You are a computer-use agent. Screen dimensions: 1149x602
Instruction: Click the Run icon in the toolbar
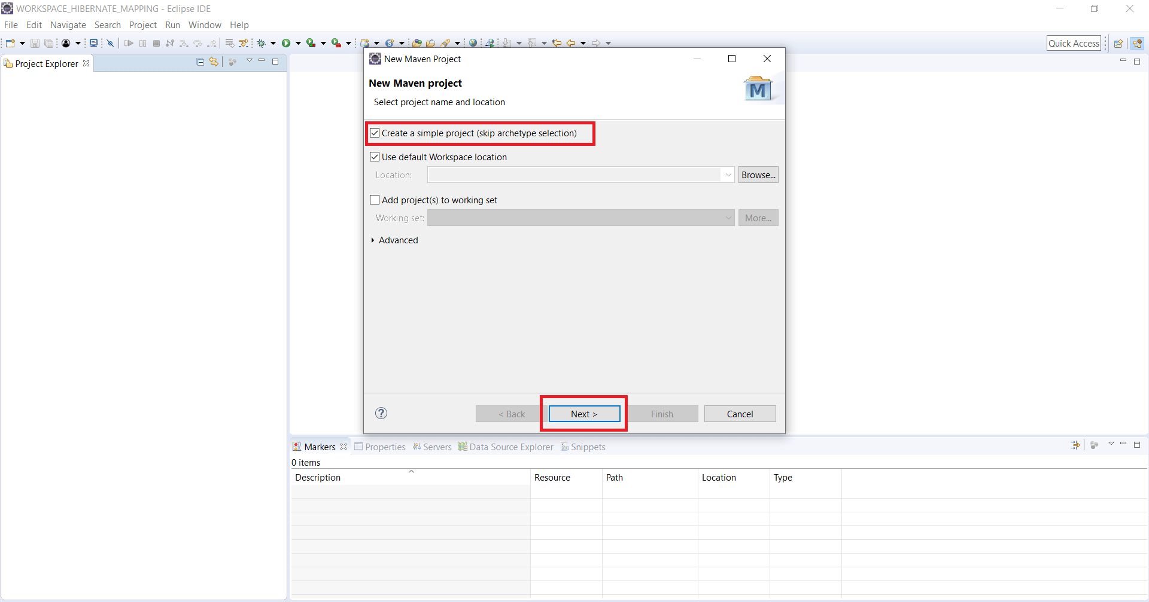287,42
